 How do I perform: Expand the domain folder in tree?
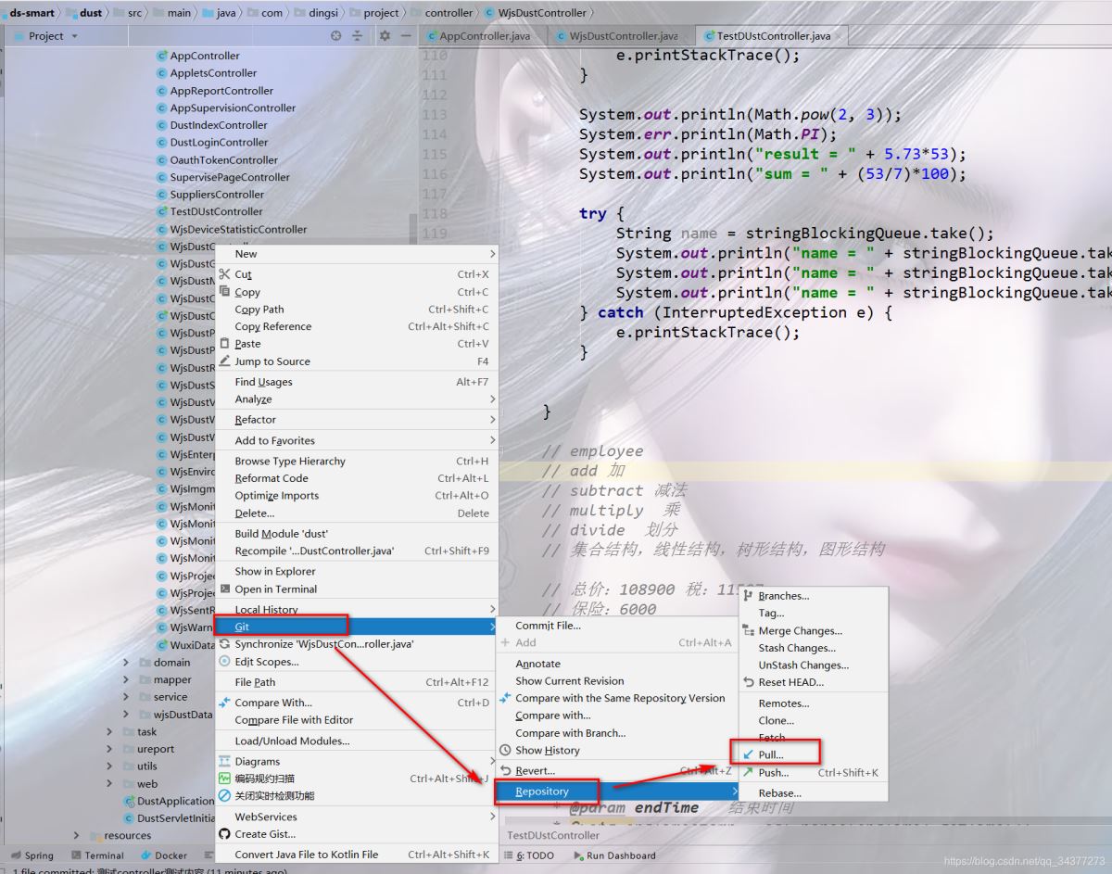127,663
